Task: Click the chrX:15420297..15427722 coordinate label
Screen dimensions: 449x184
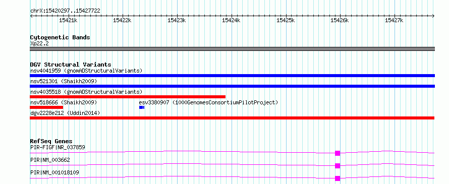Action: click(65, 11)
